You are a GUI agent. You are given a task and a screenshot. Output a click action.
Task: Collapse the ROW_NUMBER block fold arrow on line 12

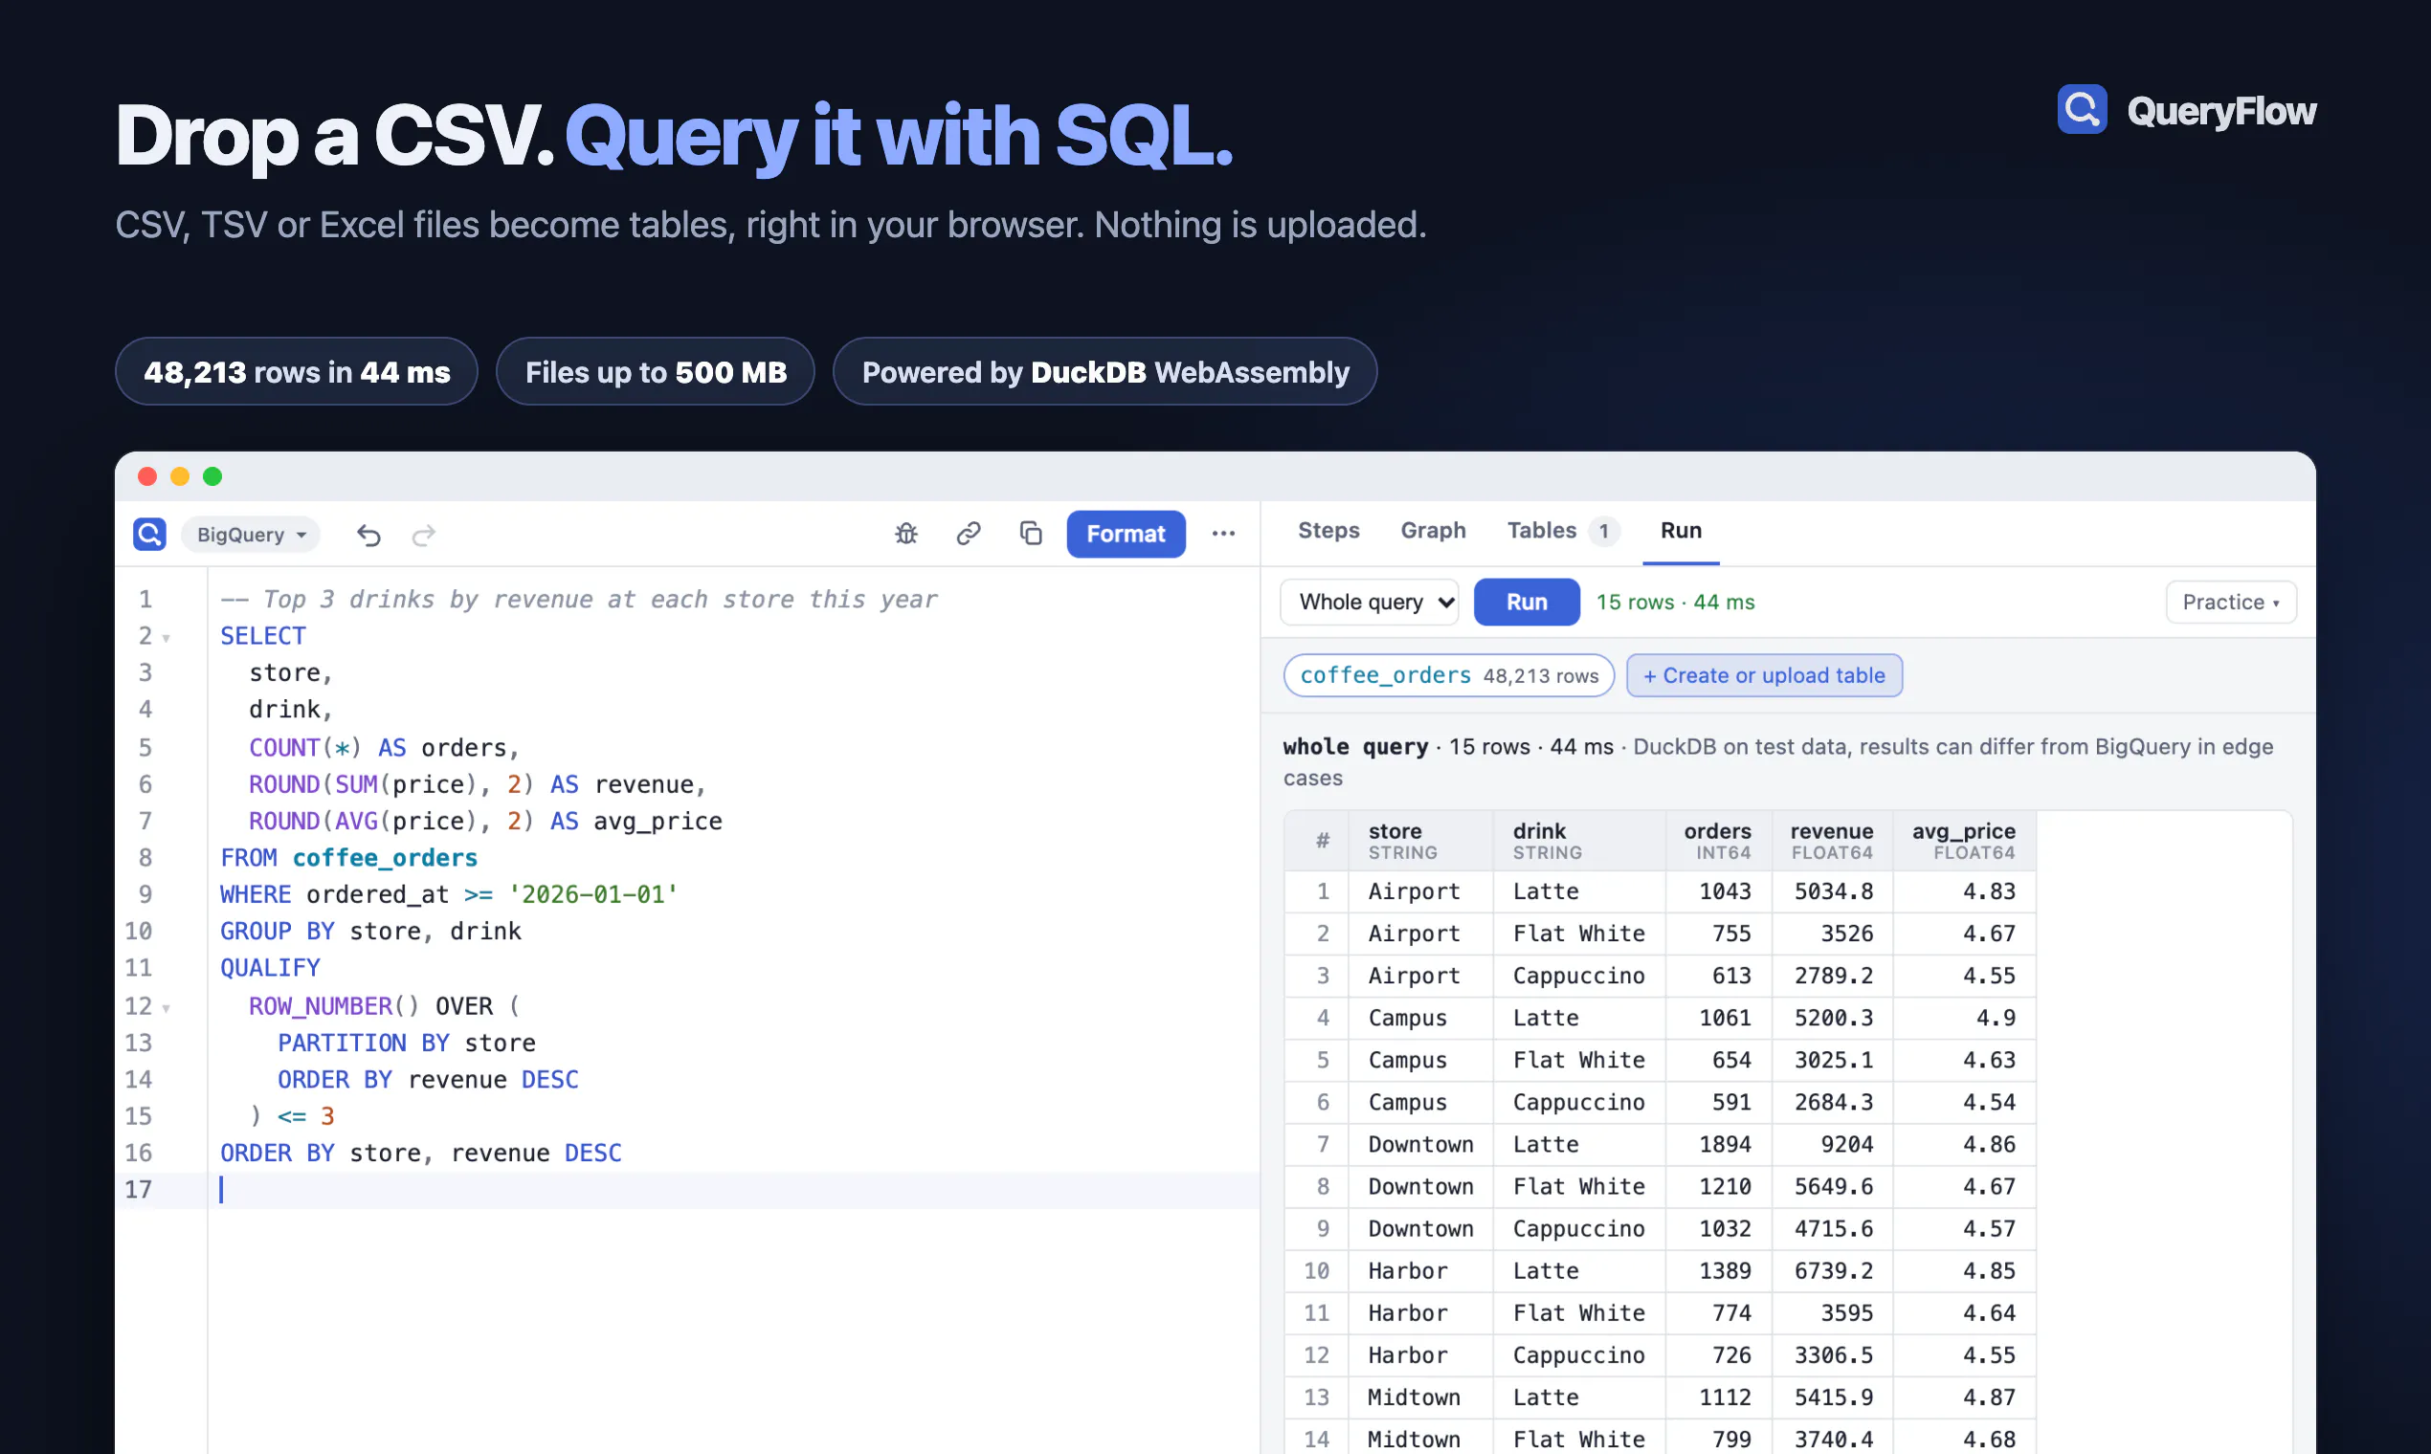pyautogui.click(x=167, y=1008)
